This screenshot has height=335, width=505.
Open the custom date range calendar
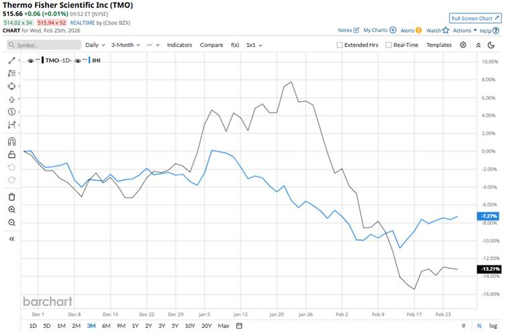coord(239,326)
